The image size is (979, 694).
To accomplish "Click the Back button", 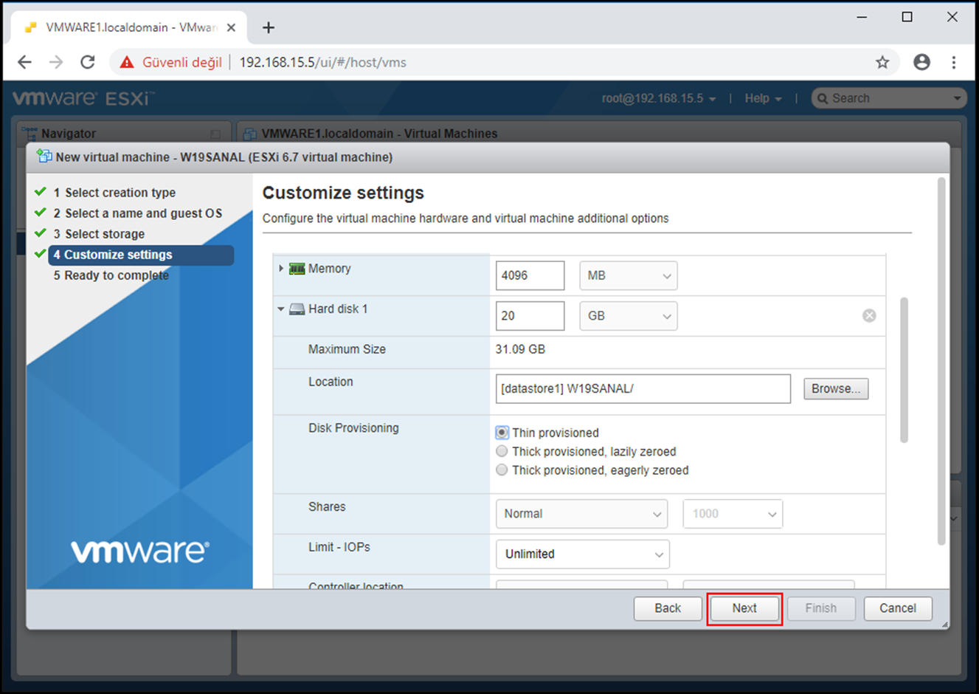I will pyautogui.click(x=668, y=608).
